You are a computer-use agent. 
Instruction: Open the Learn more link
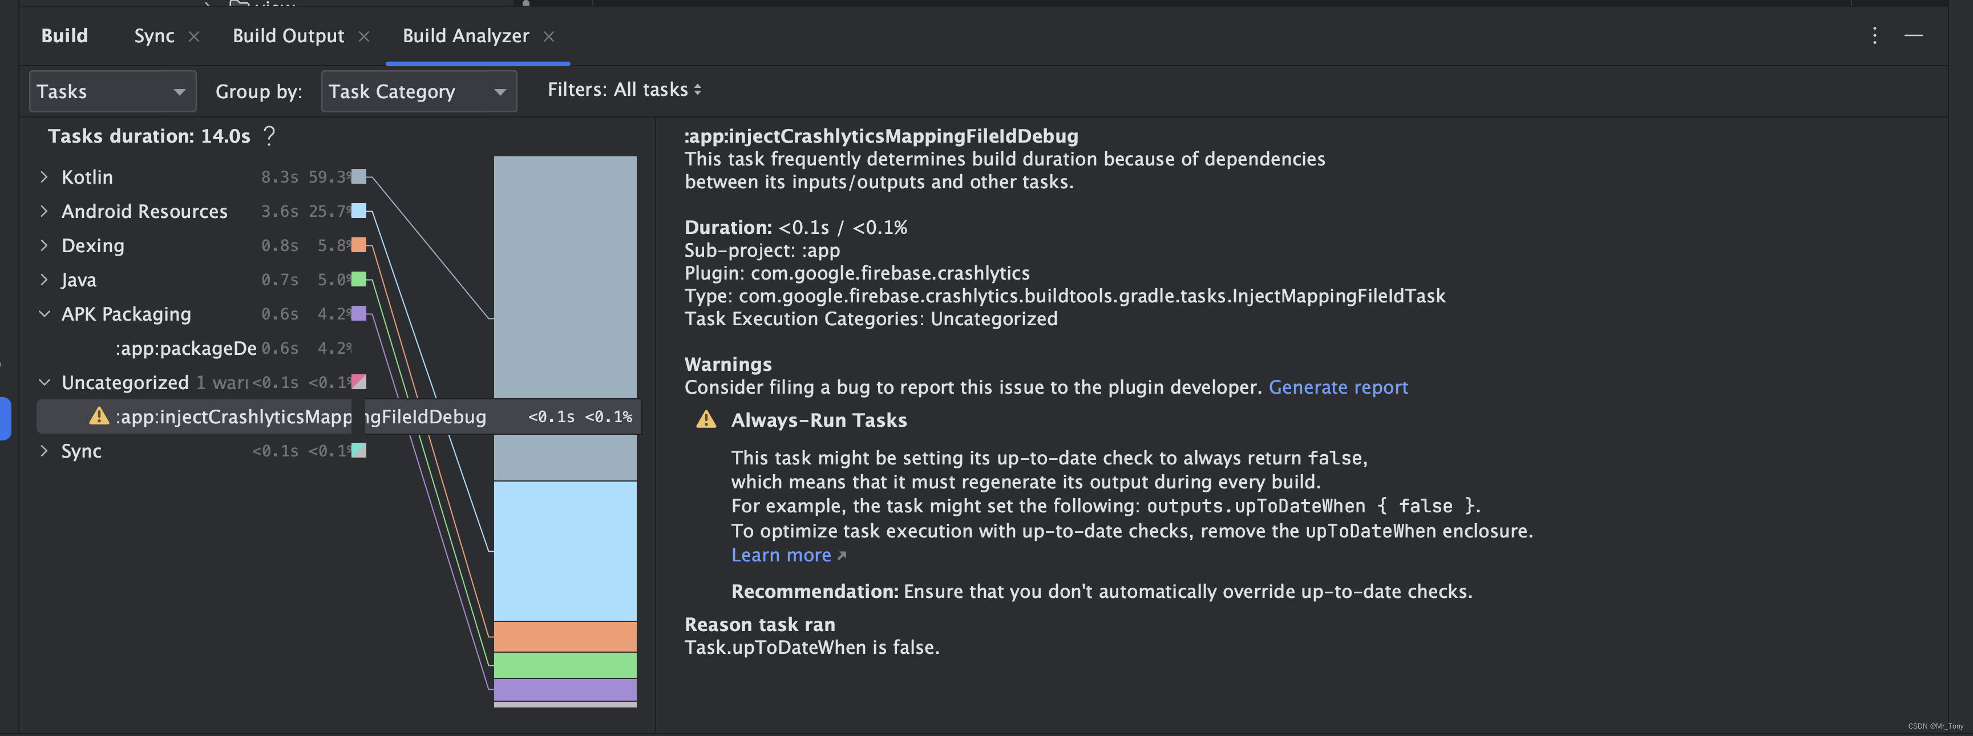coord(781,555)
